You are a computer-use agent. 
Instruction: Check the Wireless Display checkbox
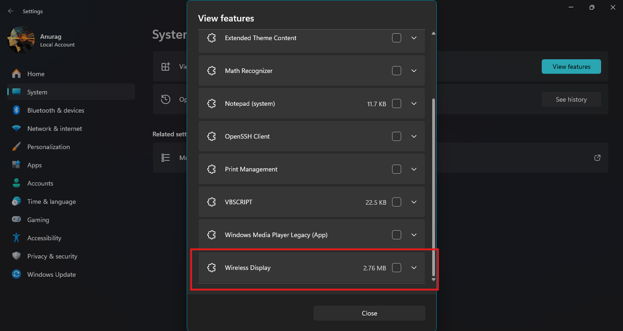click(397, 268)
